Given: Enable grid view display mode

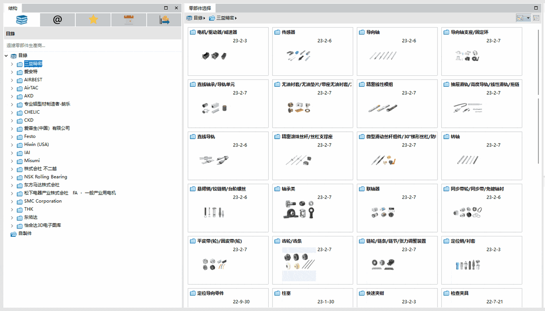Looking at the screenshot, I should tap(521, 18).
